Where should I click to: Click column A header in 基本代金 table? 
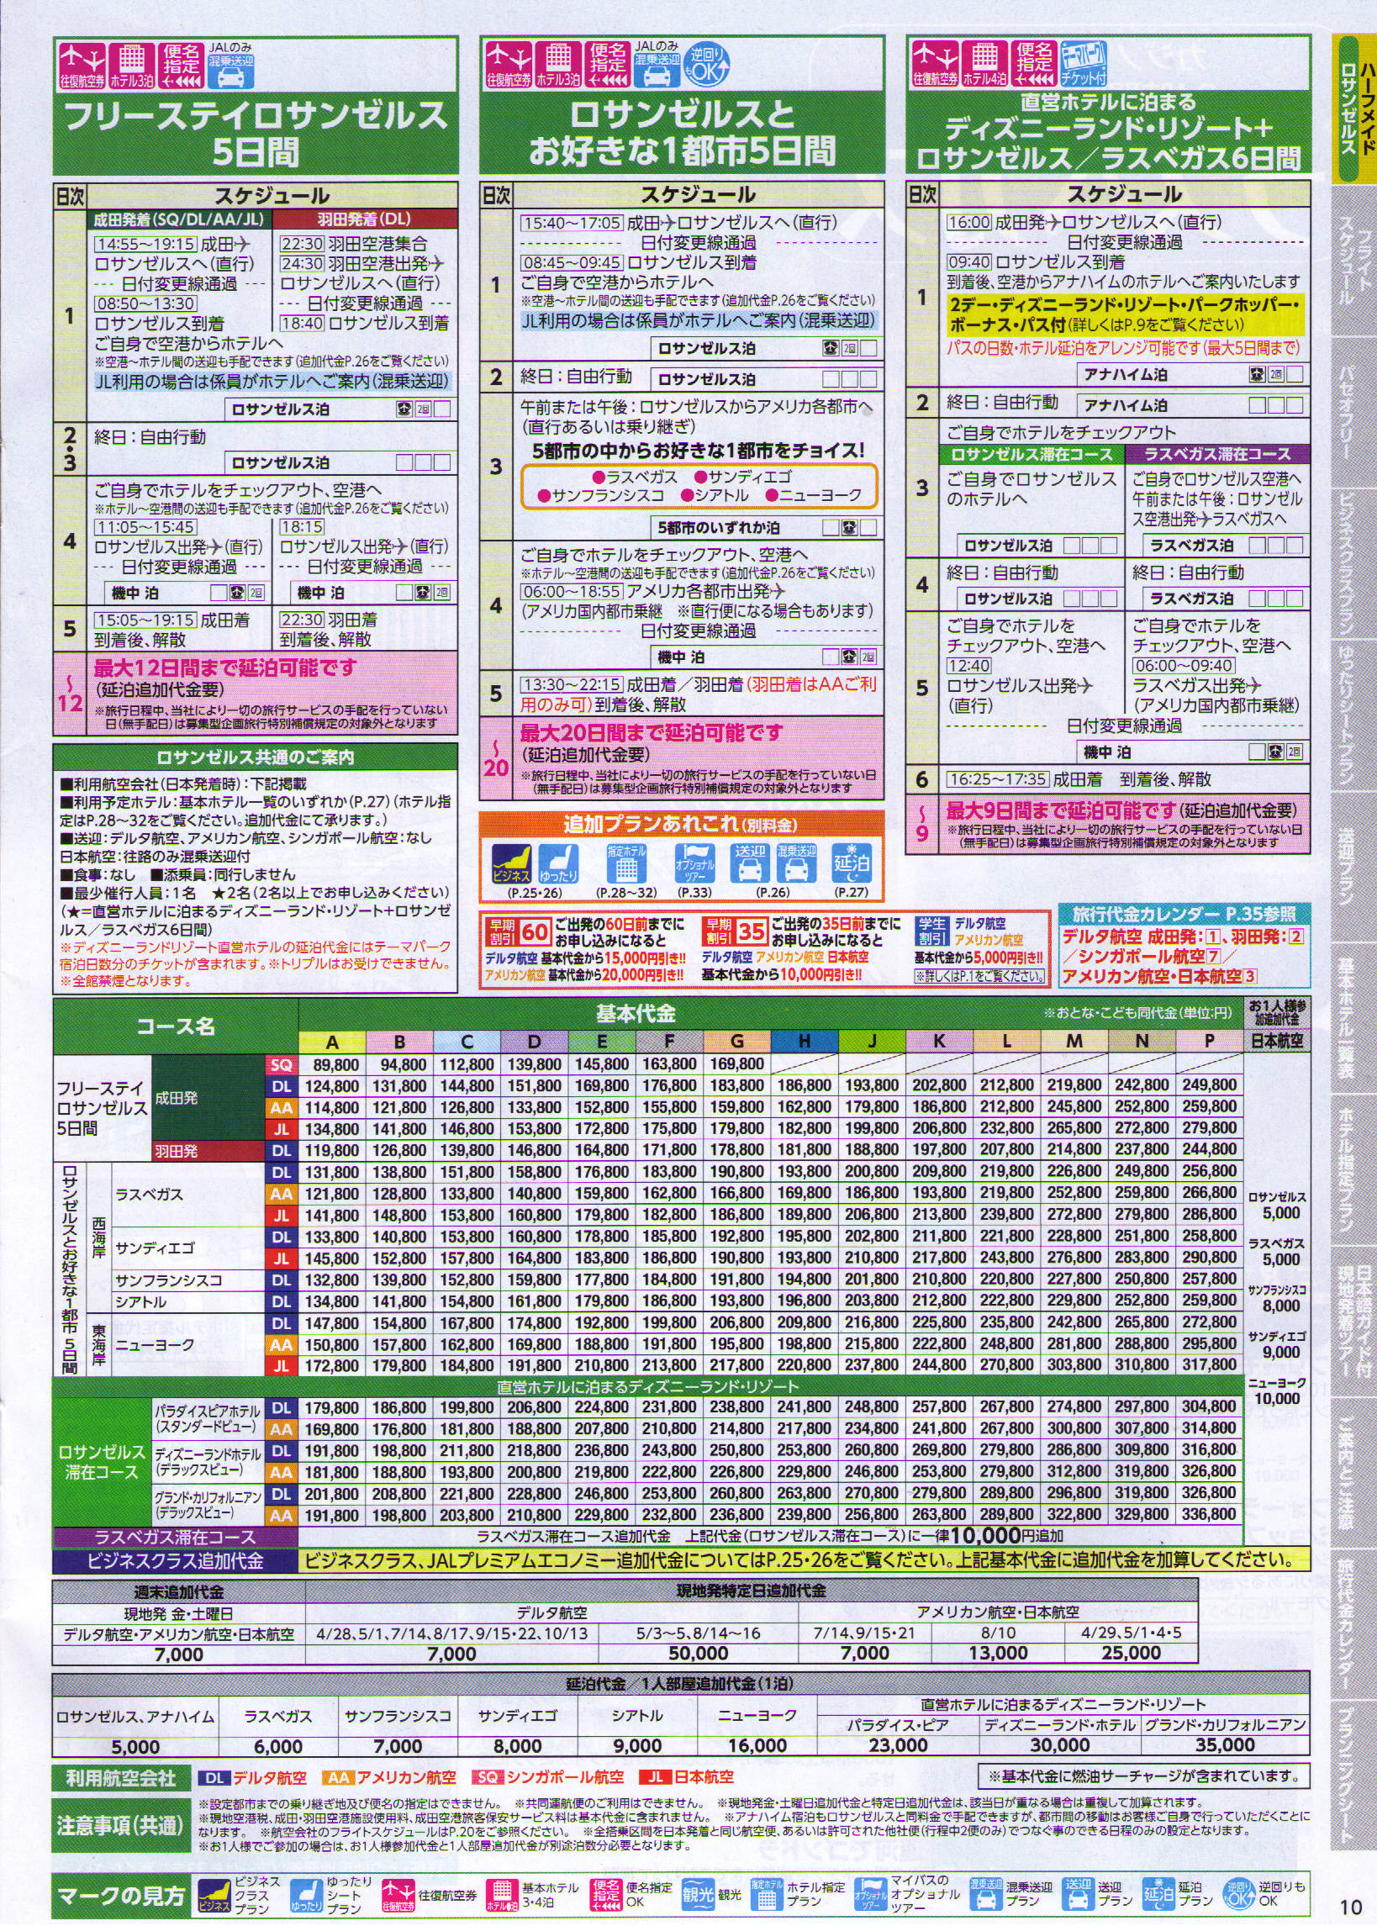coord(332,1042)
